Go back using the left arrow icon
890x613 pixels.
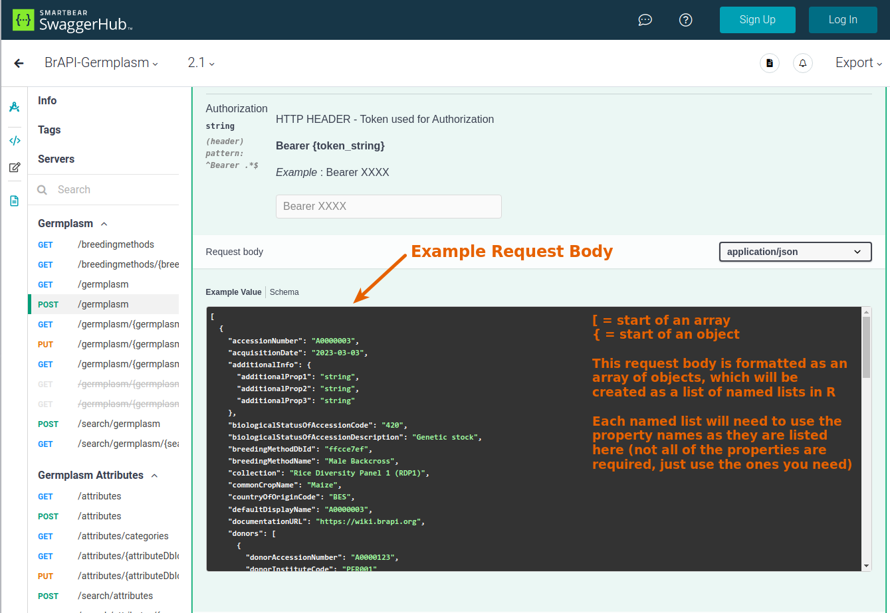coord(19,63)
